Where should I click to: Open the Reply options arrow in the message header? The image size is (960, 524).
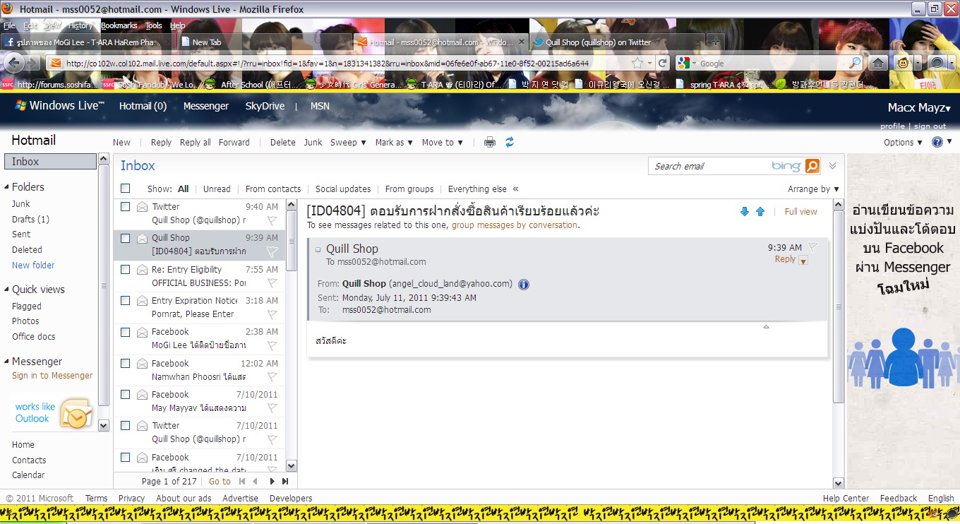pyautogui.click(x=803, y=260)
